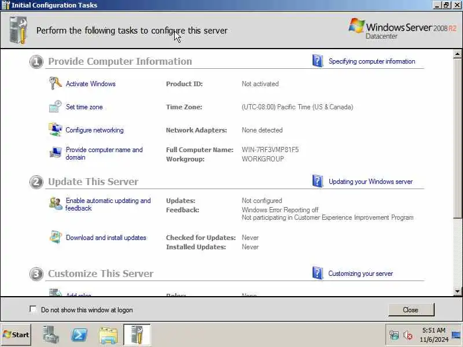Viewport: 463px width, 347px height.
Task: Click the Not activated product ID value
Action: (260, 84)
